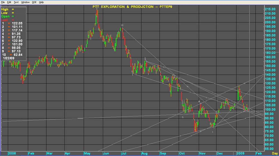
Task: Select line 8 value 98.05
Action: (x=16, y=48)
